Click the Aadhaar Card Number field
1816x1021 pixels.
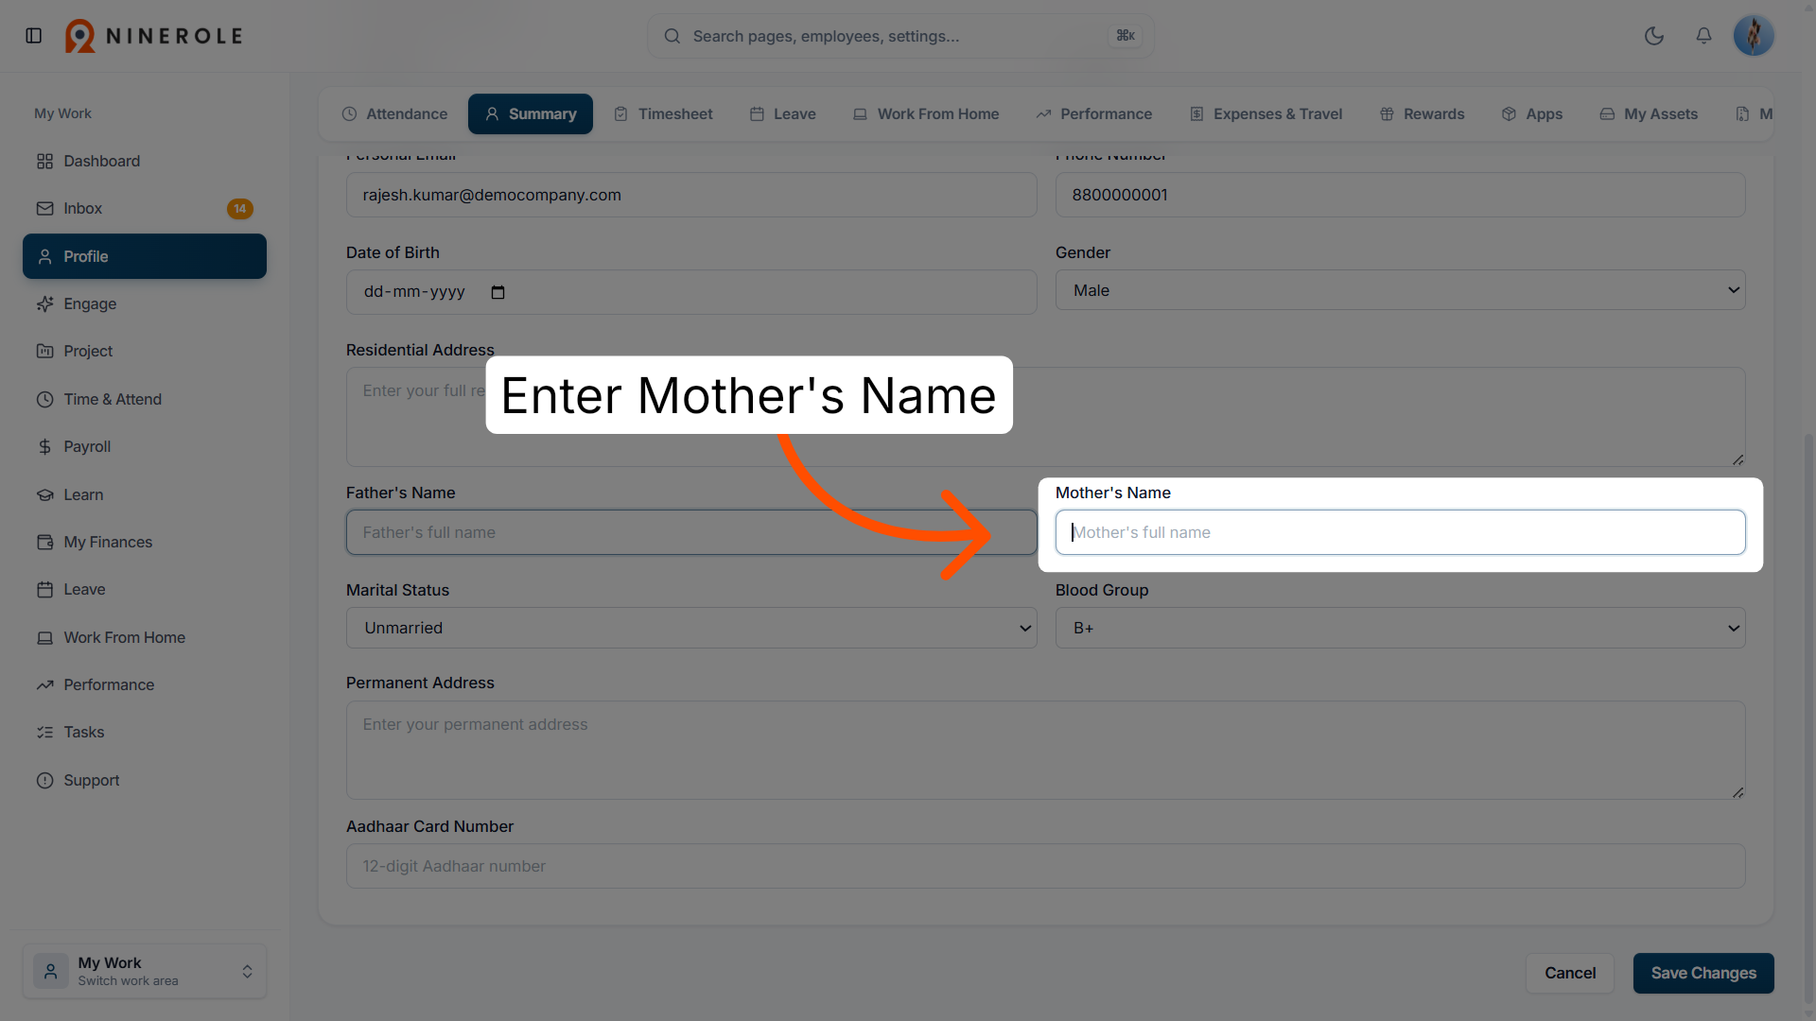coord(1045,866)
